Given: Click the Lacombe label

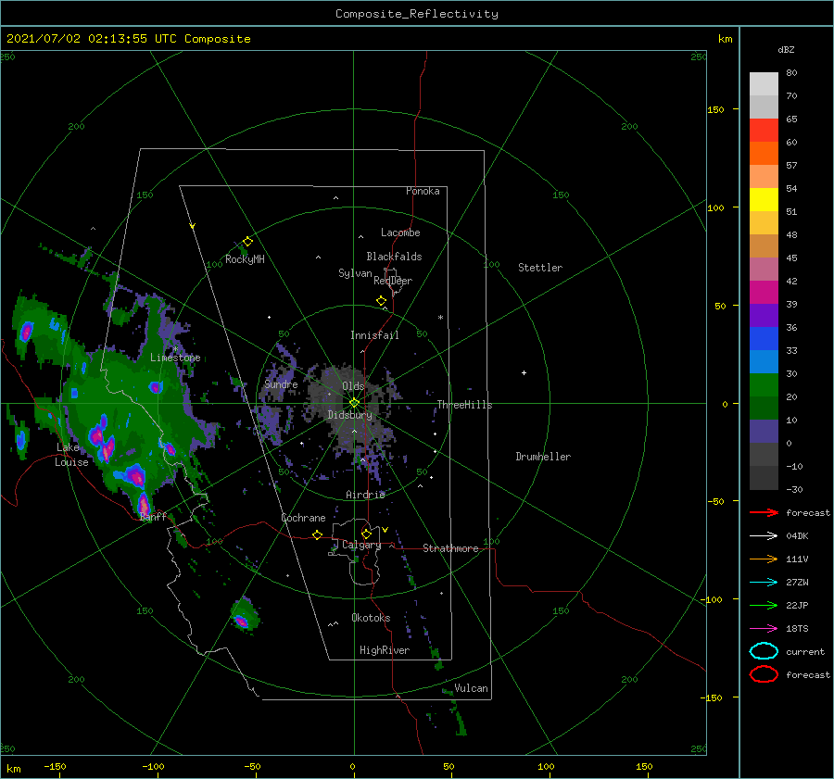Looking at the screenshot, I should pos(400,232).
